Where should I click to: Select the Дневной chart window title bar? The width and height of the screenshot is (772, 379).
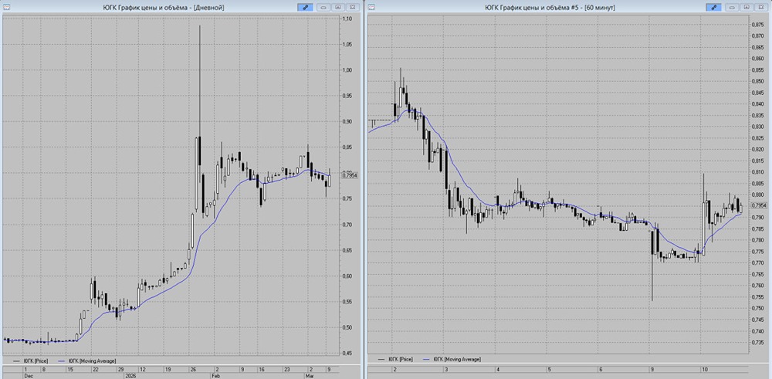[x=181, y=8]
